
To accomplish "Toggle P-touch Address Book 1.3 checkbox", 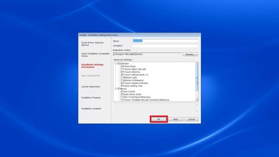I will click(122, 75).
